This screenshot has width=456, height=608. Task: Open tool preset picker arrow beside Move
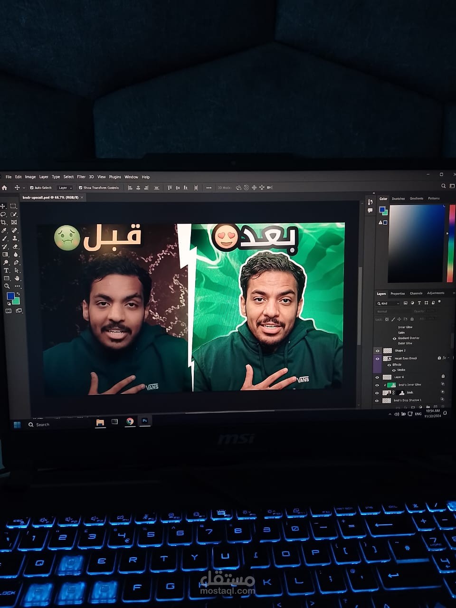click(x=24, y=188)
